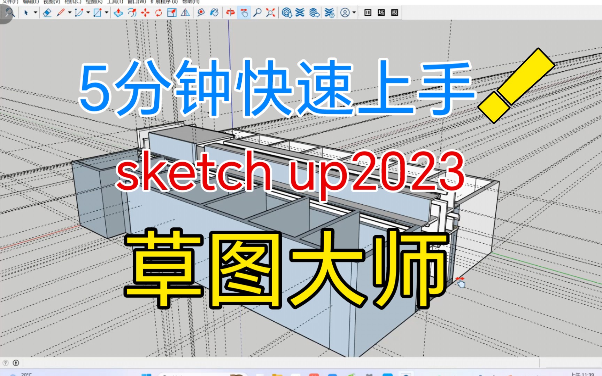
Task: Activate the Orbit tool
Action: click(230, 13)
